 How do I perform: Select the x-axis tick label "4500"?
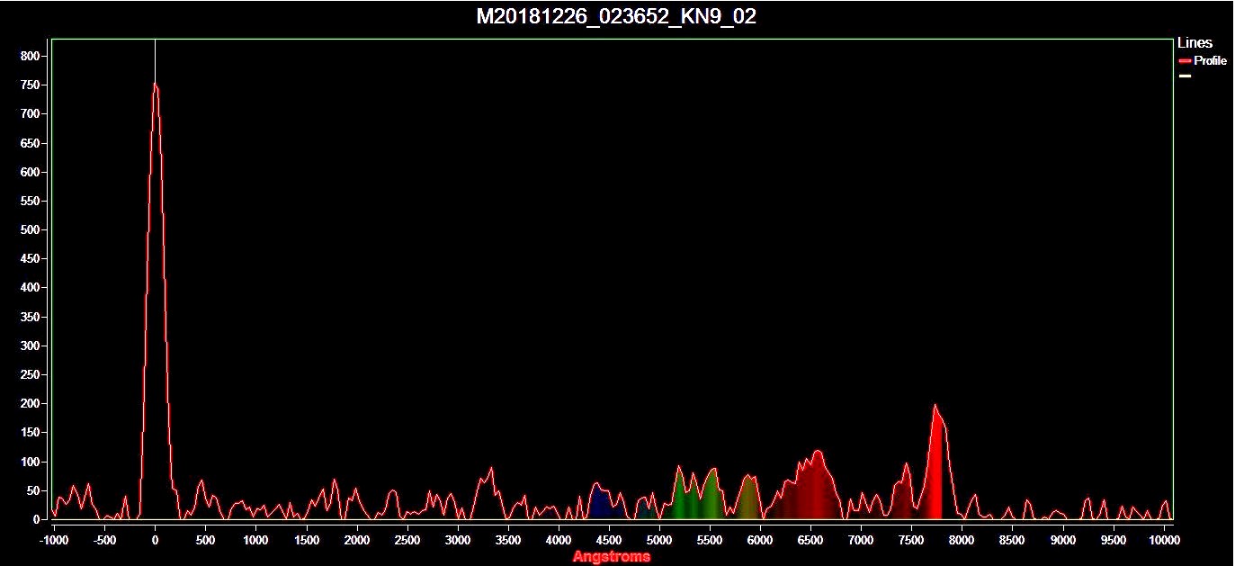[609, 540]
